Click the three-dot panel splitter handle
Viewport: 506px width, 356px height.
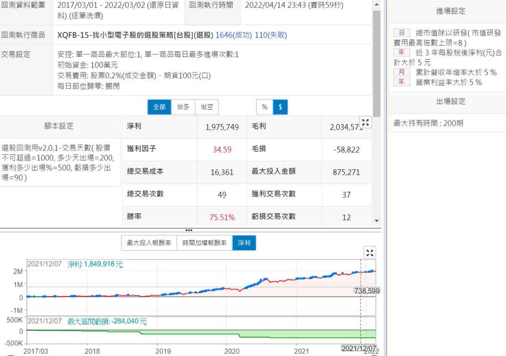[188, 230]
